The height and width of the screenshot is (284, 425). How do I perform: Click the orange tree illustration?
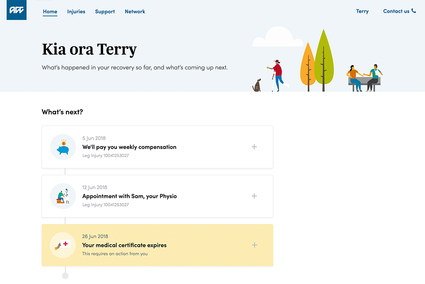pyautogui.click(x=308, y=66)
